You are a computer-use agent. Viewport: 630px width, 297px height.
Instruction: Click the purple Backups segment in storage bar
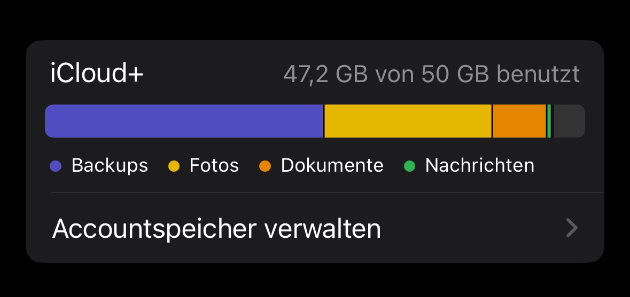point(184,121)
